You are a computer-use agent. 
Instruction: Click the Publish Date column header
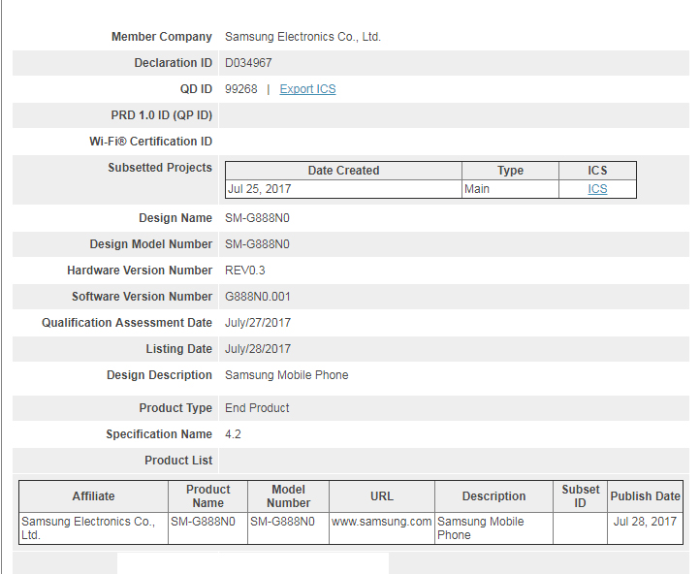click(645, 496)
